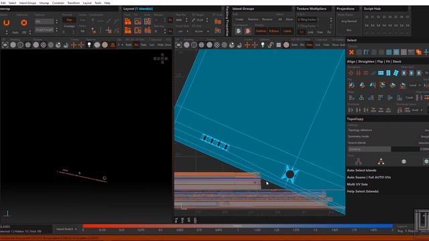Image resolution: width=429 pixels, height=241 pixels.
Task: Open the Island Stretch dropdown
Action: [67, 229]
